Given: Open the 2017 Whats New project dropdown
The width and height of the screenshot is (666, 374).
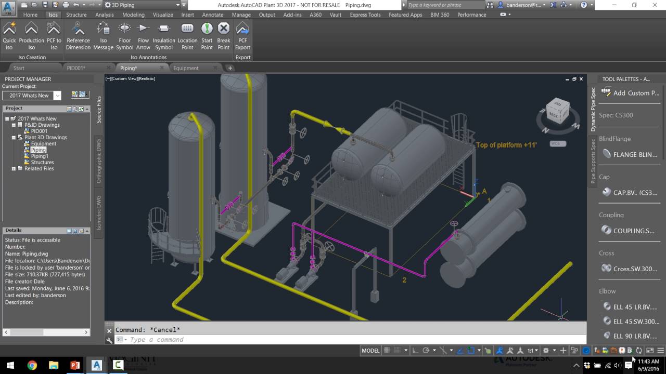Looking at the screenshot, I should (58, 95).
